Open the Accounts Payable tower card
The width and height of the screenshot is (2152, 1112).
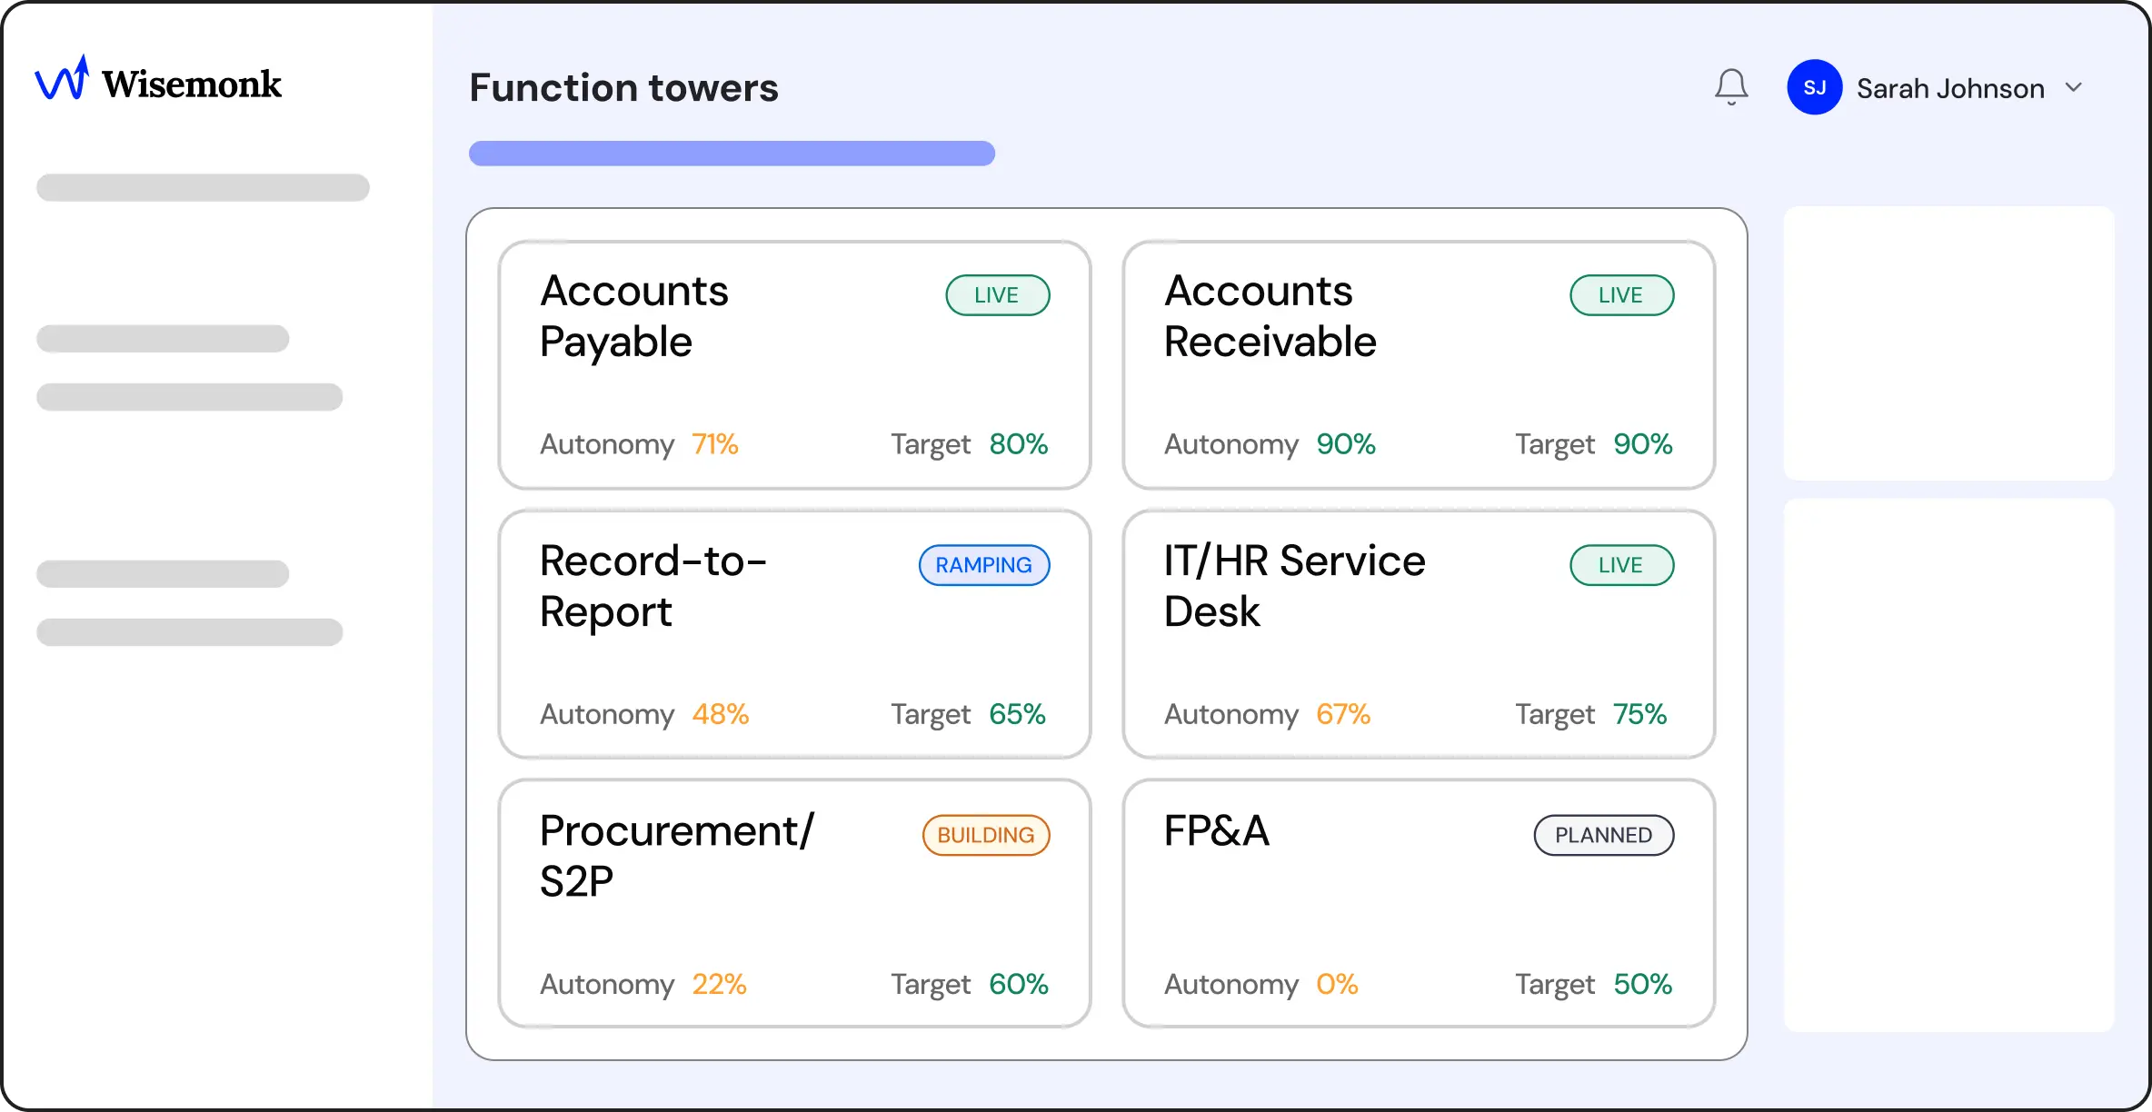pos(794,364)
